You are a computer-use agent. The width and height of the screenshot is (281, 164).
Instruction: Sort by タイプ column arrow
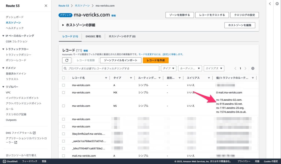pyautogui.click(x=131, y=78)
